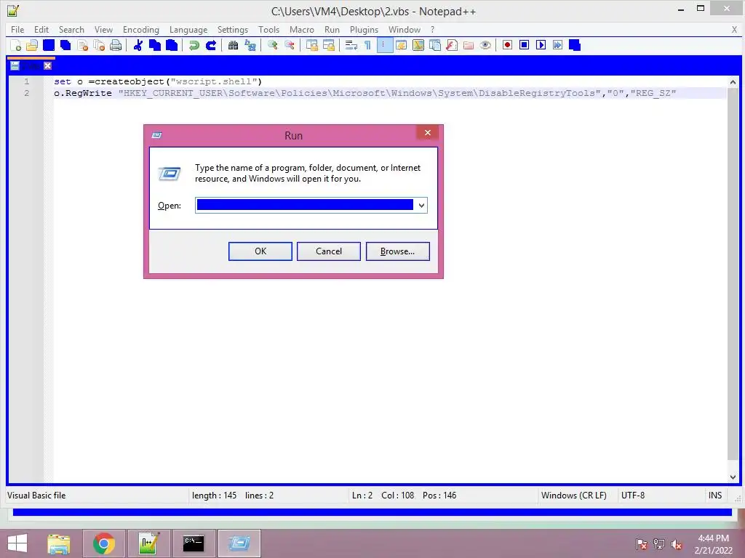
Task: Switch to Command Prompt on the taskbar
Action: tap(194, 543)
